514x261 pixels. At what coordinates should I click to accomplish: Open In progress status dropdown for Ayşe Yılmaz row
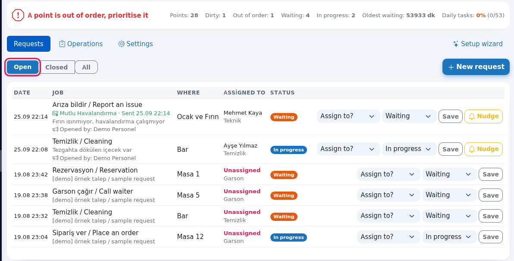coord(409,149)
